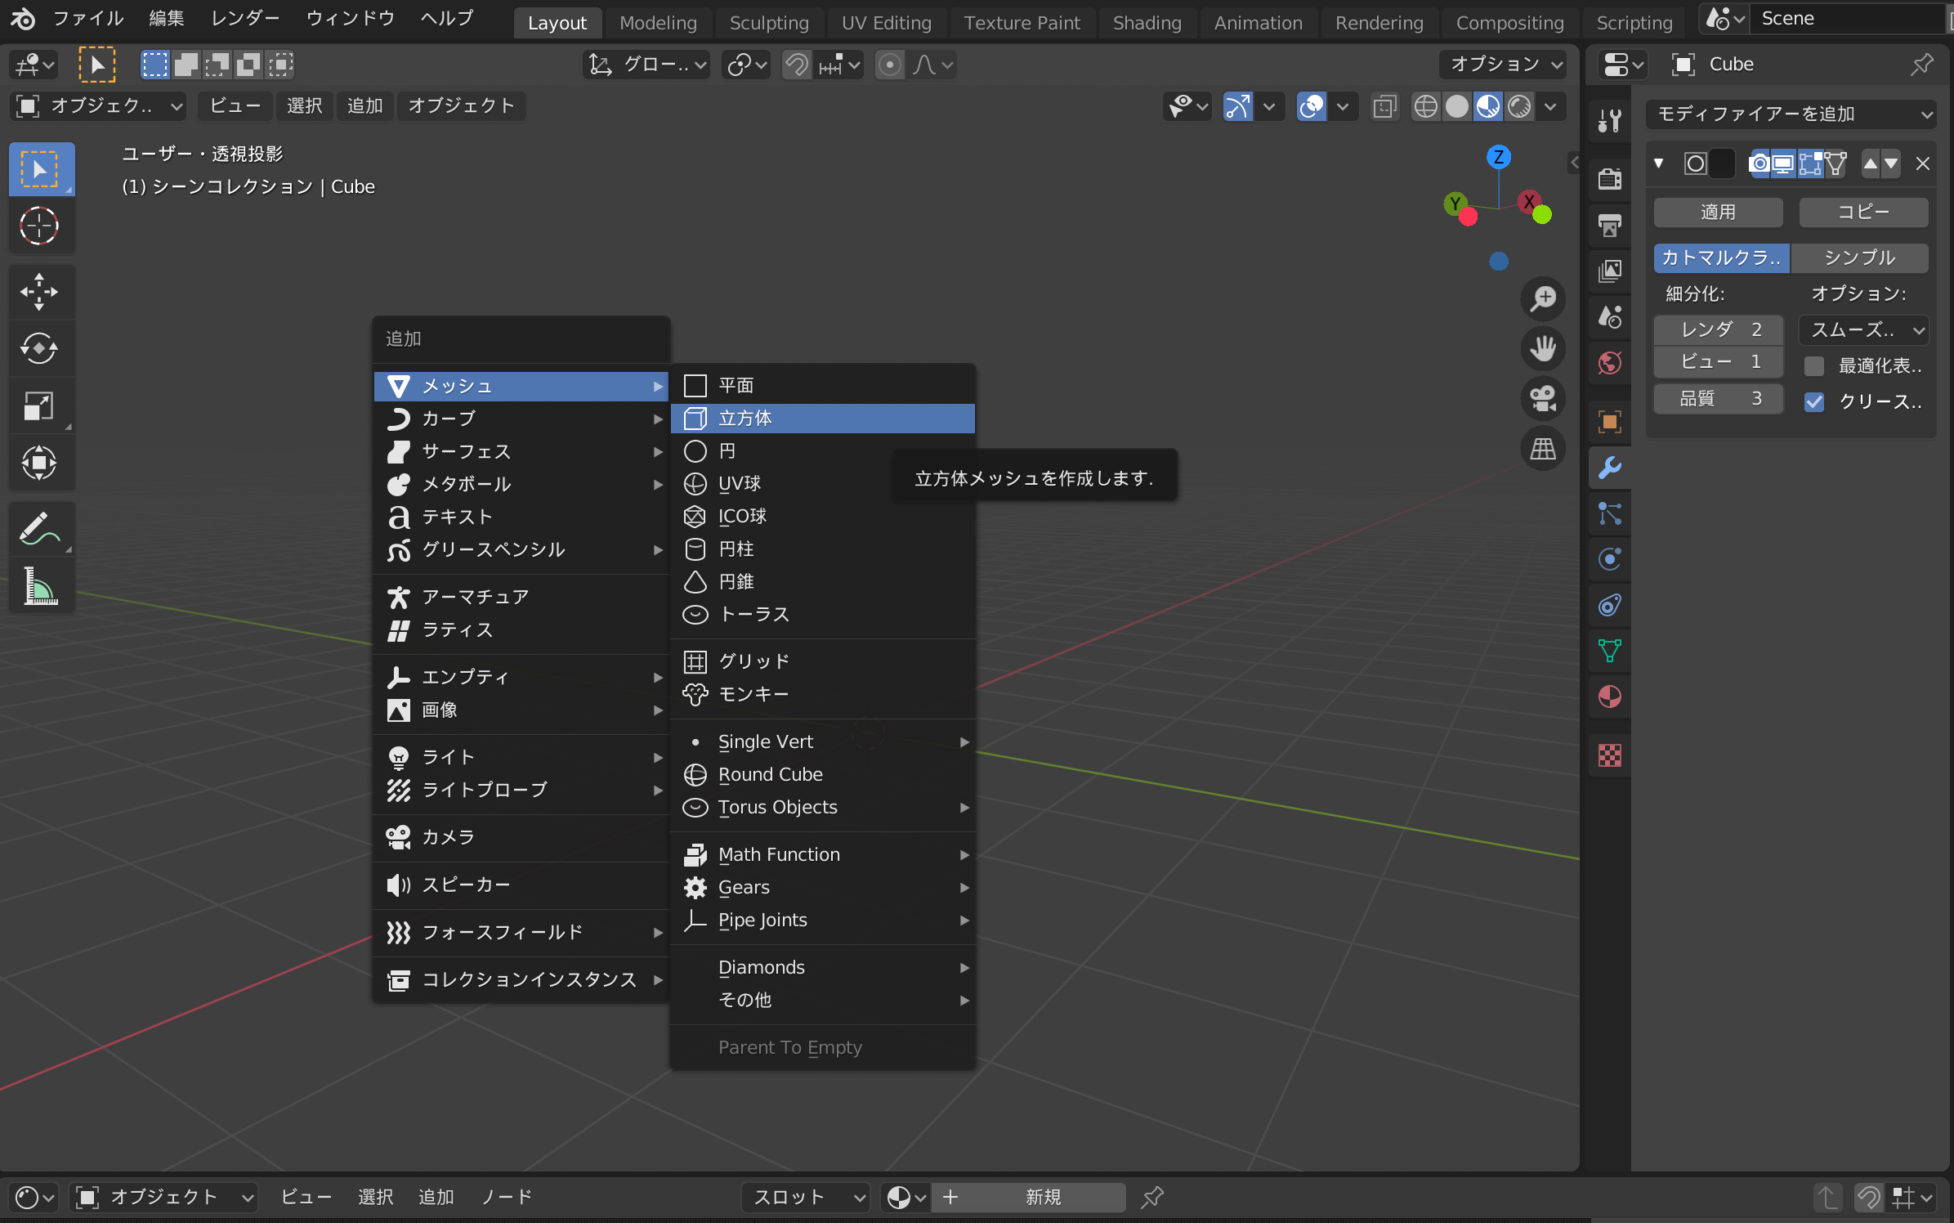Switch to the Sculpting workspace tab

tap(768, 23)
